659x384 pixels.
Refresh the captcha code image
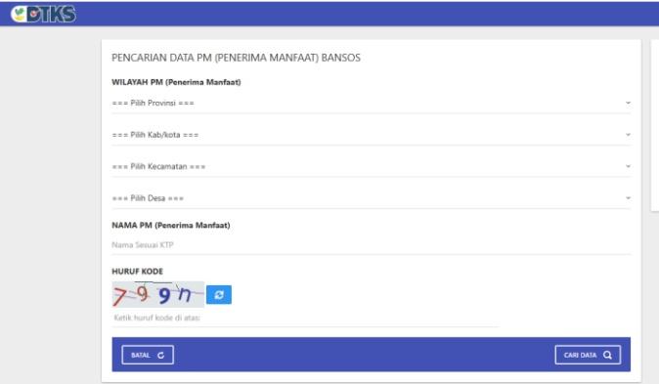point(219,295)
